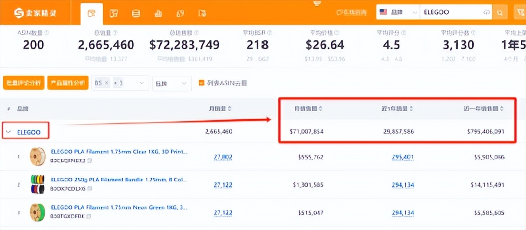The height and width of the screenshot is (230, 526).
Task: Open the 品牌 grouping dropdown beside BS filter
Action: (x=172, y=83)
